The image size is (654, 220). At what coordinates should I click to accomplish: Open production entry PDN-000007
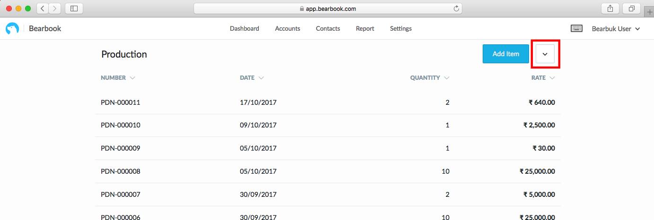tap(121, 195)
